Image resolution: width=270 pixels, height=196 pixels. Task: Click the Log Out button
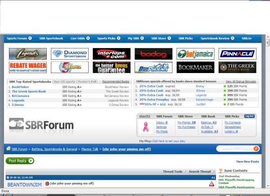pyautogui.click(x=249, y=116)
